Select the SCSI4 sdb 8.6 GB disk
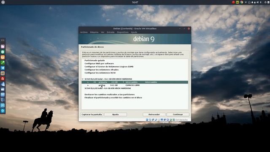Viewport: 270px width, 152px height. (108, 88)
